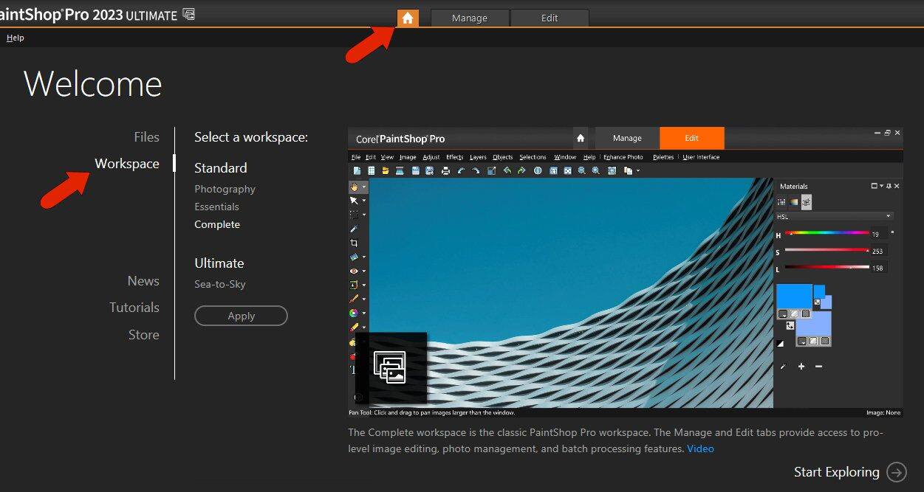Go to the orange Home tab icon
Viewport: 924px width, 492px height.
click(408, 18)
